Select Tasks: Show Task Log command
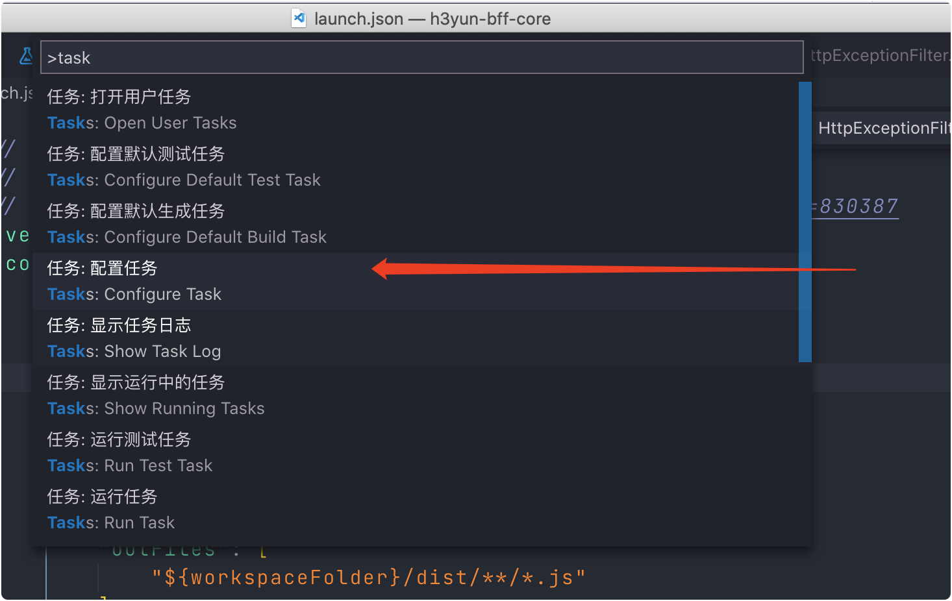Viewport: 952px width, 601px height. pos(416,339)
